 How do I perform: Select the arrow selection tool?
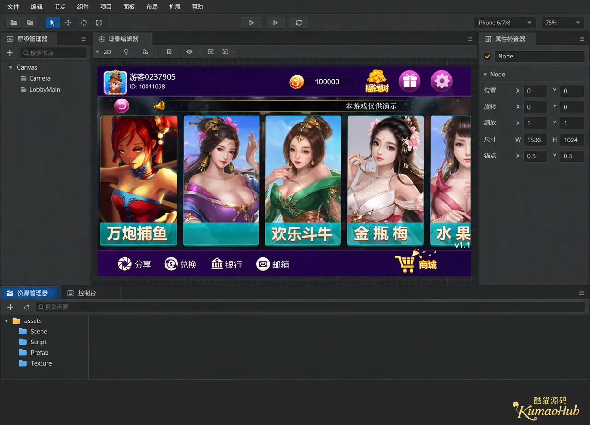(x=53, y=23)
